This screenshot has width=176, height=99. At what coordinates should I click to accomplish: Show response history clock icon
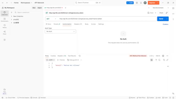click(x=79, y=56)
